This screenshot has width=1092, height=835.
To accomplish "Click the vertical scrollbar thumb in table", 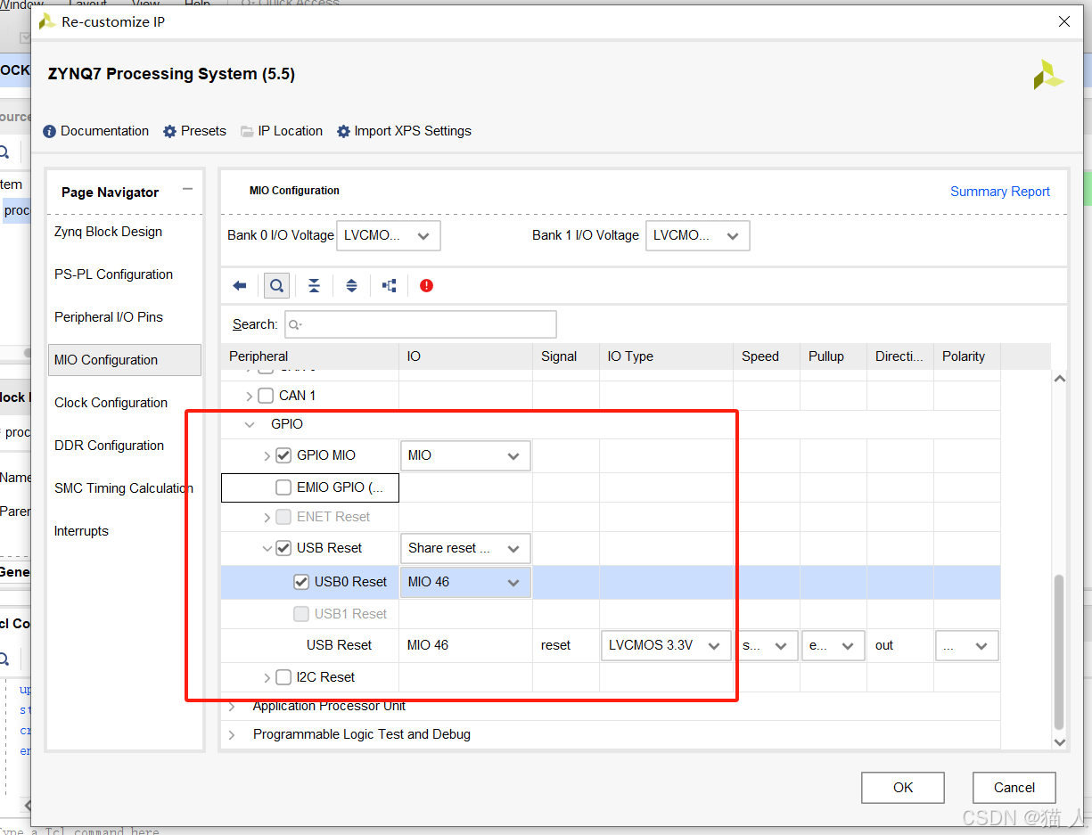I will (x=1059, y=651).
